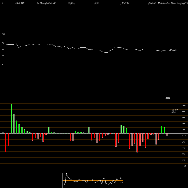Click the last small red bar of the histogram
Viewport: 188px width, 188px height.
coord(167,135)
